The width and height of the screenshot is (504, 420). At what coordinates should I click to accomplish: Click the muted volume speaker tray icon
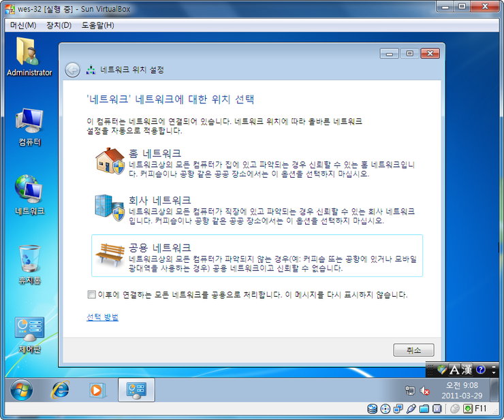[425, 390]
